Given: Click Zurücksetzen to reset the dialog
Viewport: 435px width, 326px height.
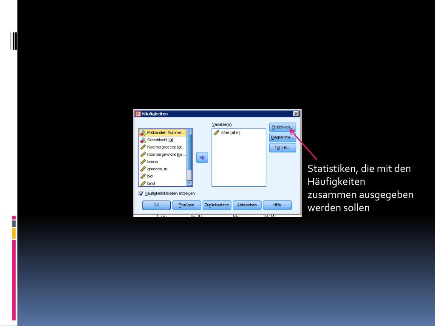Looking at the screenshot, I should (217, 205).
